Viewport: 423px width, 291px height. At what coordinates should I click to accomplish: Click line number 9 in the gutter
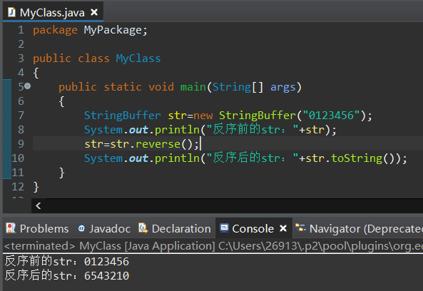pyautogui.click(x=21, y=144)
